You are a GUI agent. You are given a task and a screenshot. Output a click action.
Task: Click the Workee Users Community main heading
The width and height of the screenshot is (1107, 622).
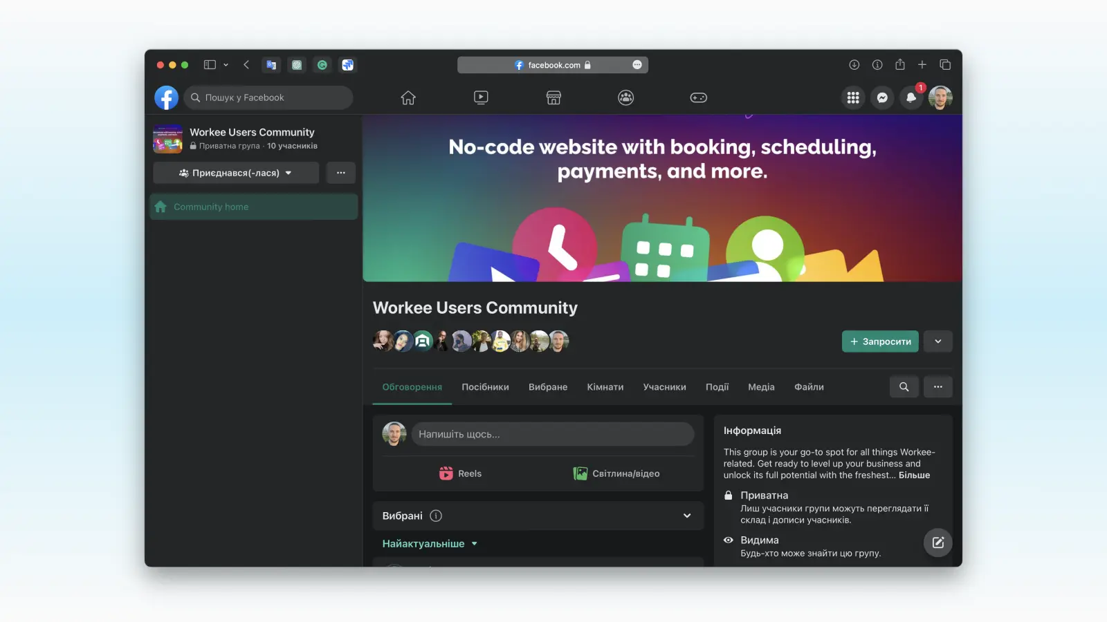tap(475, 308)
